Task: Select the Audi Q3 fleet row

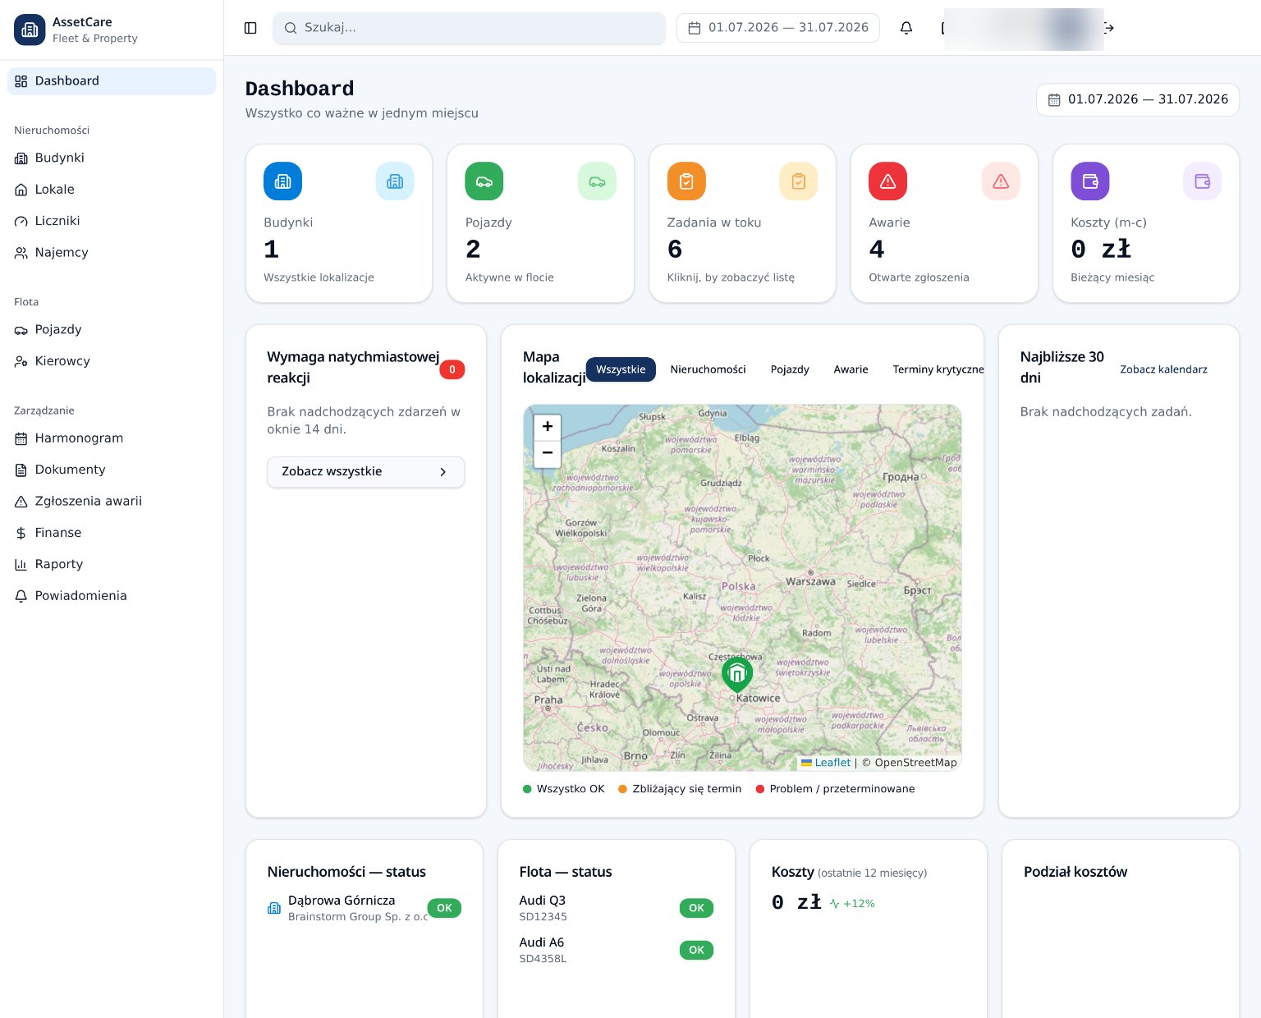Action: point(617,908)
